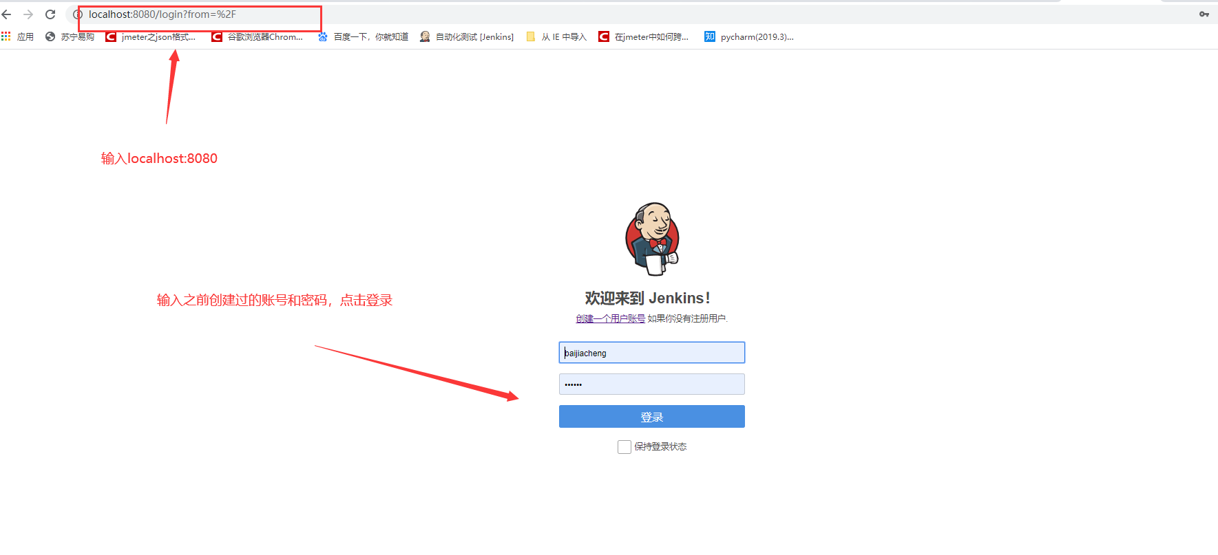Click the 欢迎来到 Jenkins! heading text

(x=648, y=298)
